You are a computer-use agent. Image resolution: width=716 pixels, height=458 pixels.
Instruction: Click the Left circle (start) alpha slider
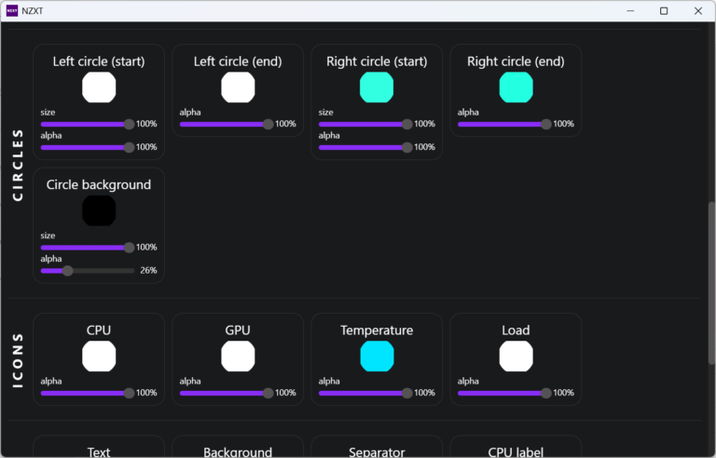[x=86, y=147]
